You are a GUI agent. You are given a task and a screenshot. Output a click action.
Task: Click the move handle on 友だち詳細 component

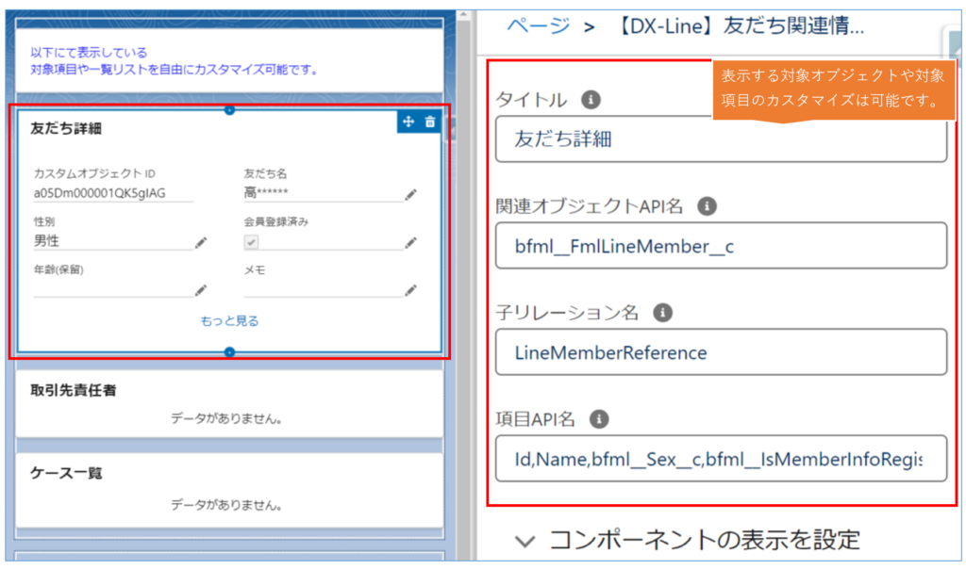pos(408,122)
